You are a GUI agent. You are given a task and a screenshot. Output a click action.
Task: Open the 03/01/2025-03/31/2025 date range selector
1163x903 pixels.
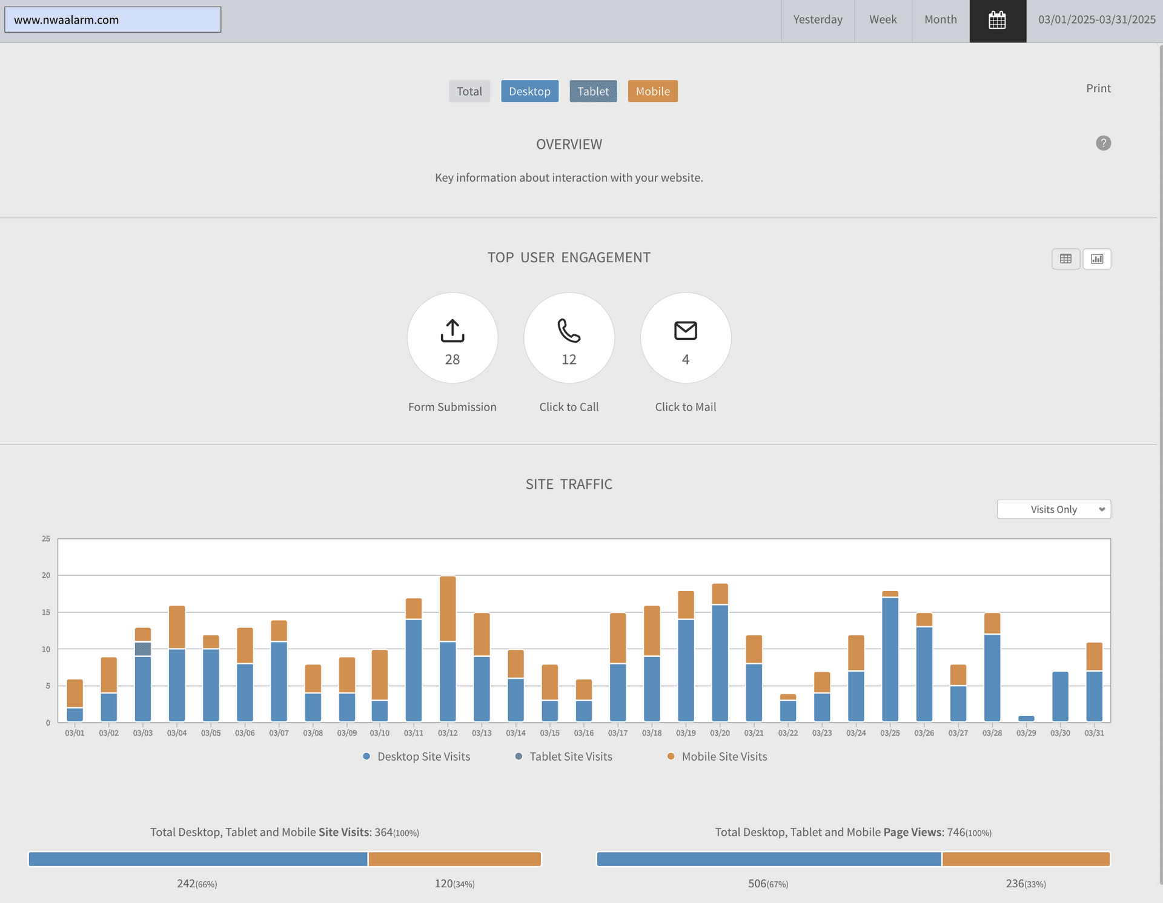point(1096,19)
